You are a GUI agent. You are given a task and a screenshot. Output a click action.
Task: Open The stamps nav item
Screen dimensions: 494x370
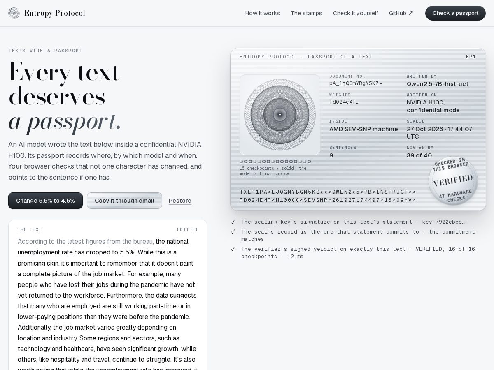306,13
